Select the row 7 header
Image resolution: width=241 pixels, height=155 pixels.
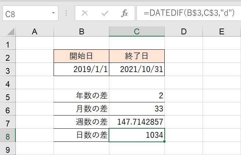click(x=8, y=122)
